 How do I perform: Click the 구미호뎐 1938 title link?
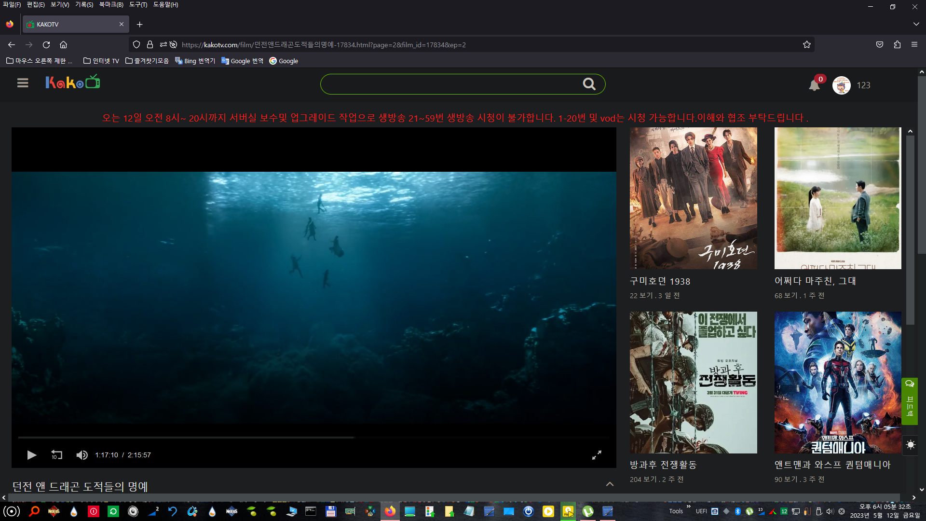pos(660,281)
